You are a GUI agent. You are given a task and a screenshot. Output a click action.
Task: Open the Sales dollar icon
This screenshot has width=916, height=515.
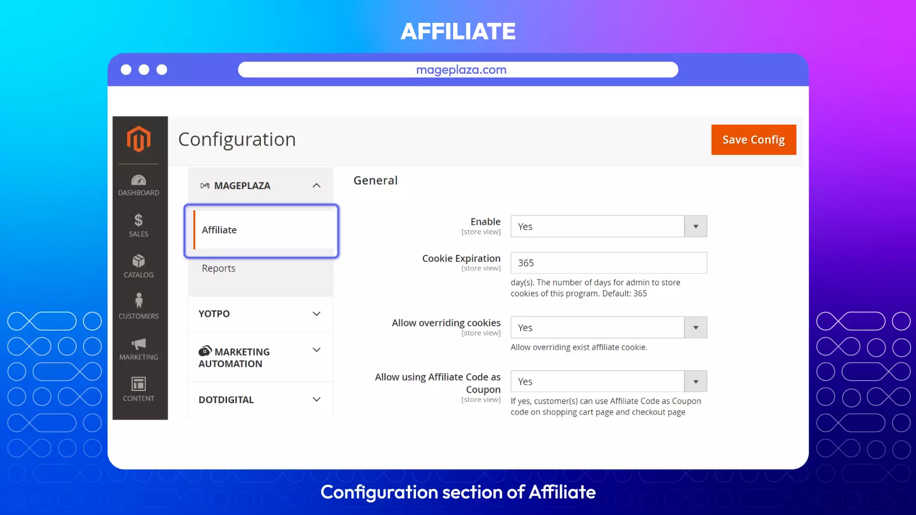point(138,220)
